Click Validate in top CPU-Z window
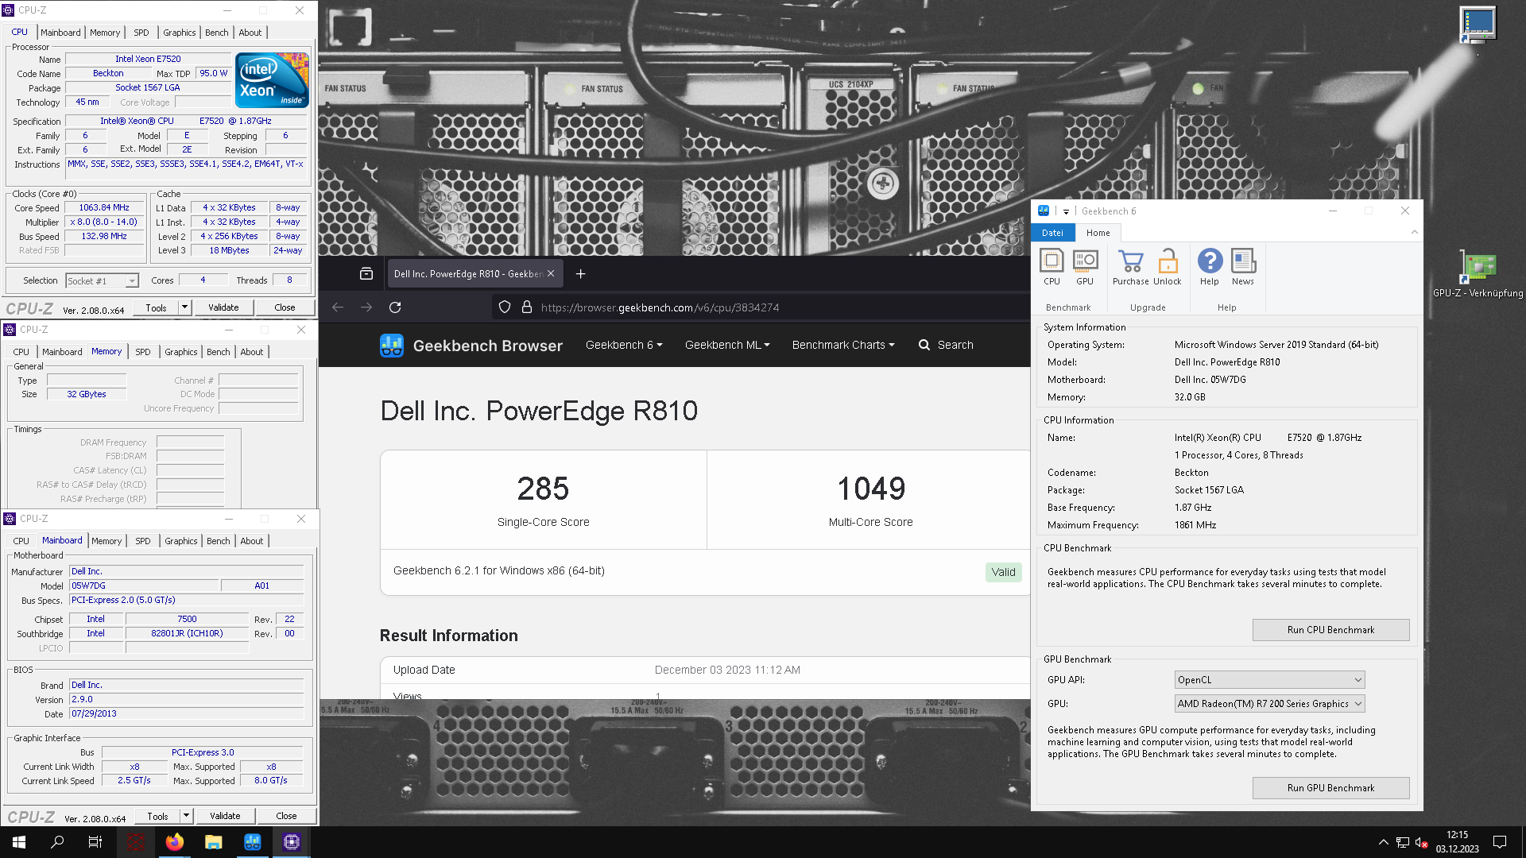This screenshot has height=858, width=1526. coord(223,307)
